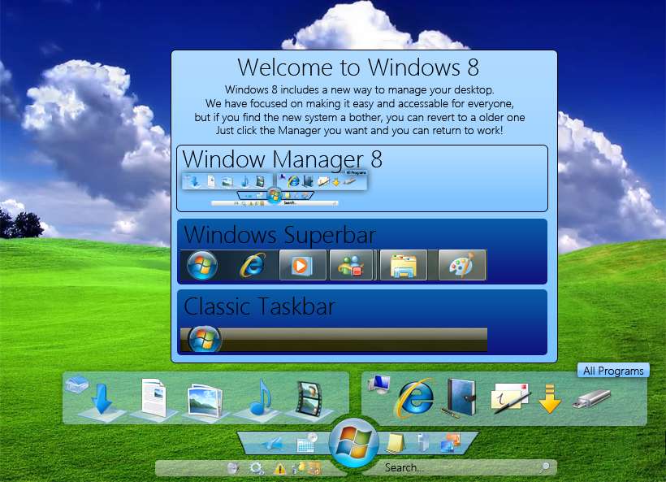Click Internet Explorer in the Superbar preview
The height and width of the screenshot is (482, 666).
pyautogui.click(x=253, y=265)
